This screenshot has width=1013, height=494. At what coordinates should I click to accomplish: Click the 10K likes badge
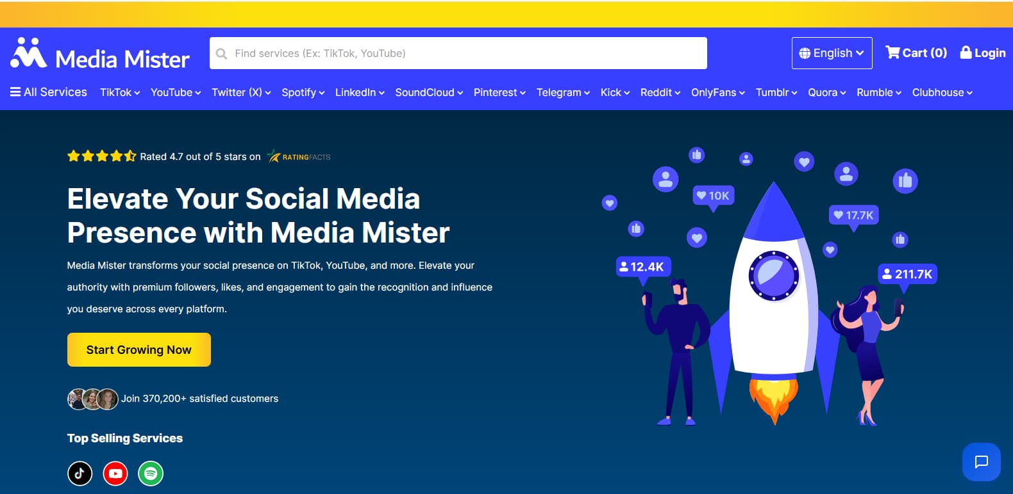[713, 196]
